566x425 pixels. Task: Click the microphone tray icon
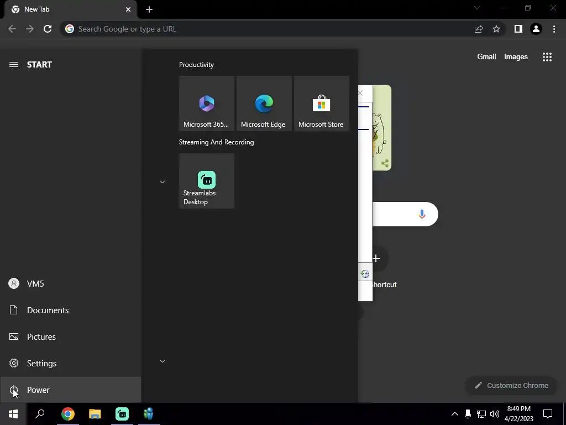(468, 414)
